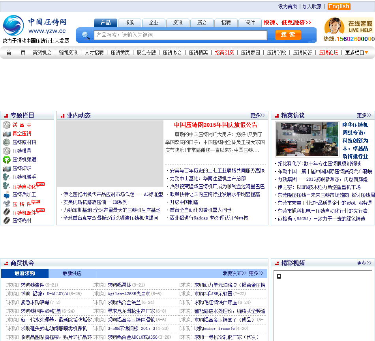Open the 求购铝泵体 listing
Image resolution: width=375 pixels, height=341 pixels.
coord(119,285)
